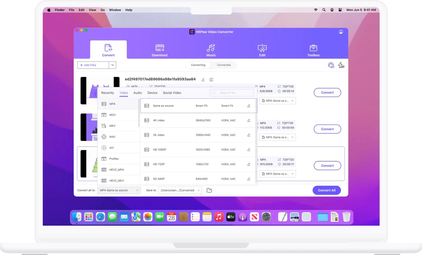Screen dimensions: 422x255
Task: Edit the HD 720P preset settings
Action: pos(249,164)
